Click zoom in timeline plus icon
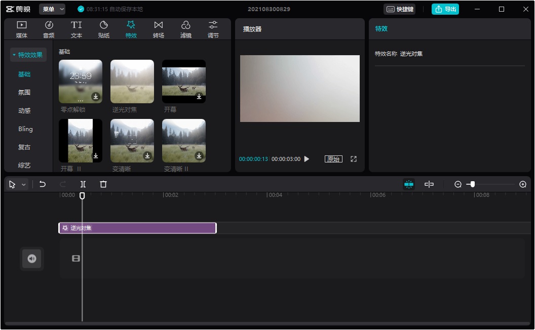Image resolution: width=535 pixels, height=330 pixels. (523, 184)
